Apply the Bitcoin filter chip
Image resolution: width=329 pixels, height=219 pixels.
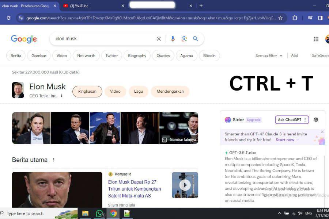click(209, 56)
